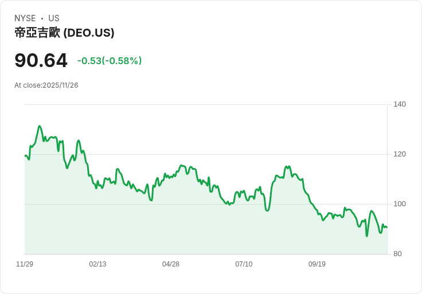Click the At close:2025/11/26 timestamp
This screenshot has height=294, width=422.
pos(46,85)
